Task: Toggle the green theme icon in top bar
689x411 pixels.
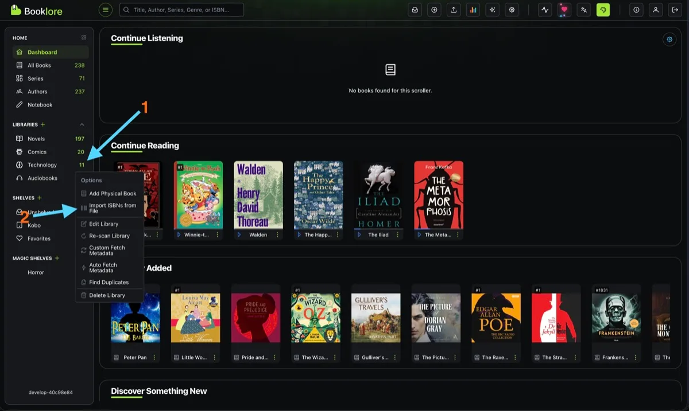Action: [x=603, y=10]
